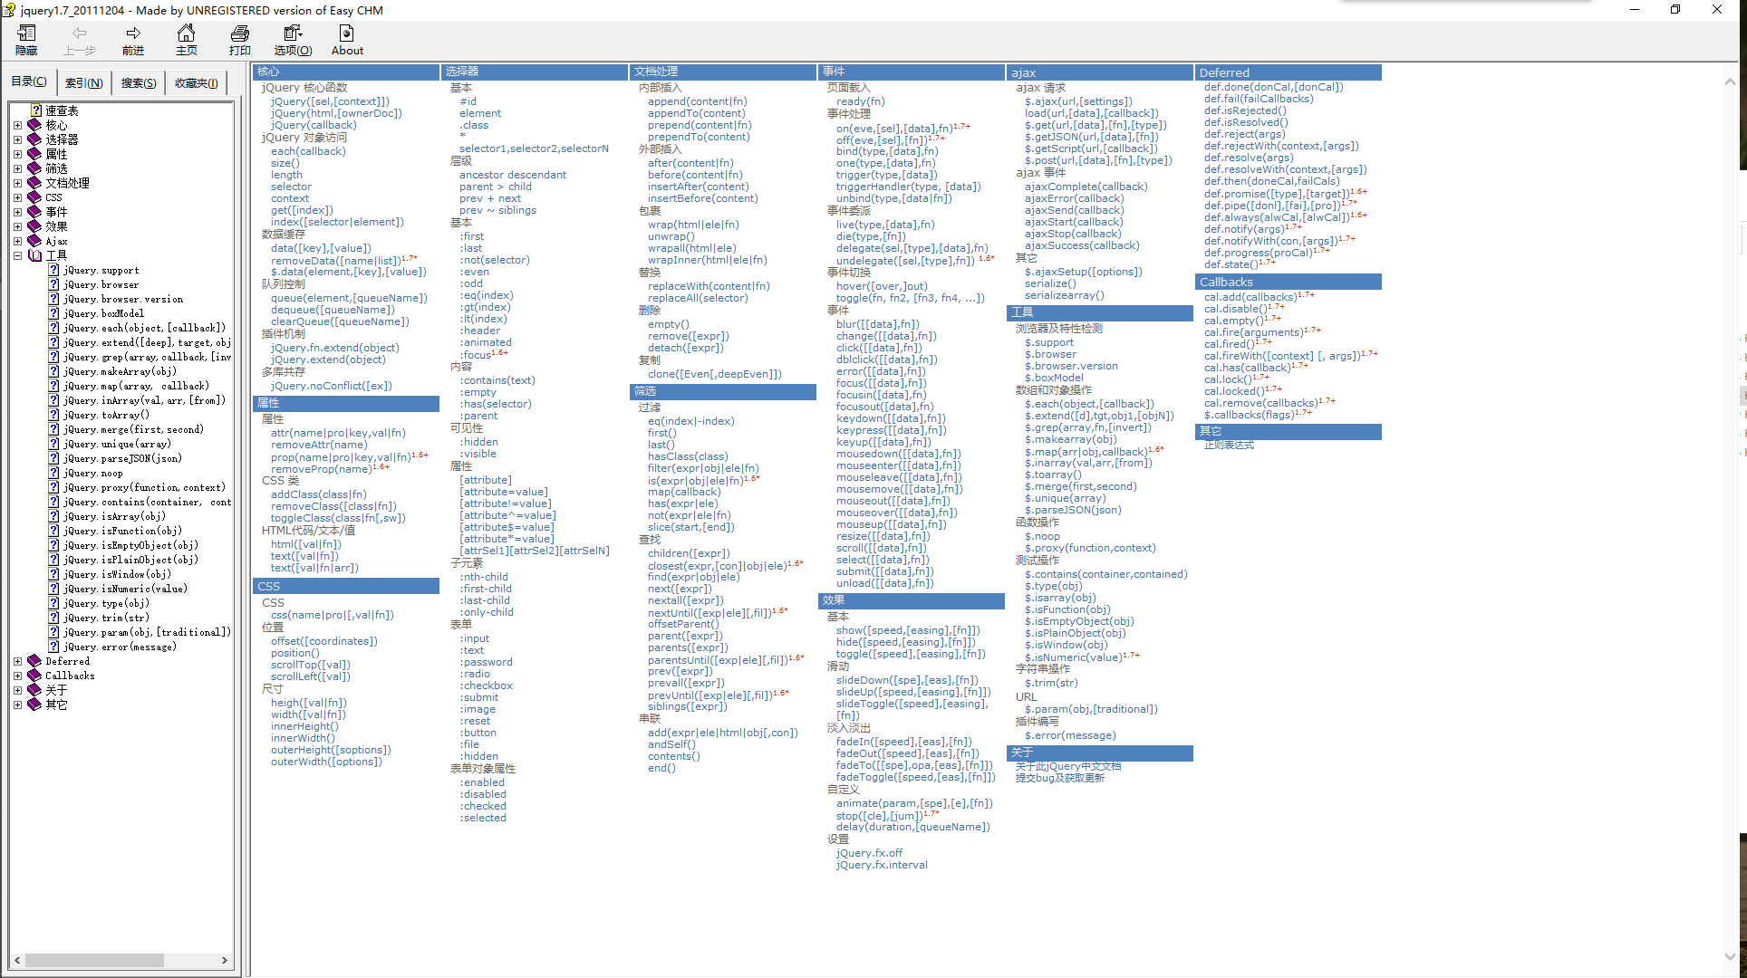Click the Print (打印) toolbar icon
Viewport: 1747px width, 978px height.
[x=239, y=34]
